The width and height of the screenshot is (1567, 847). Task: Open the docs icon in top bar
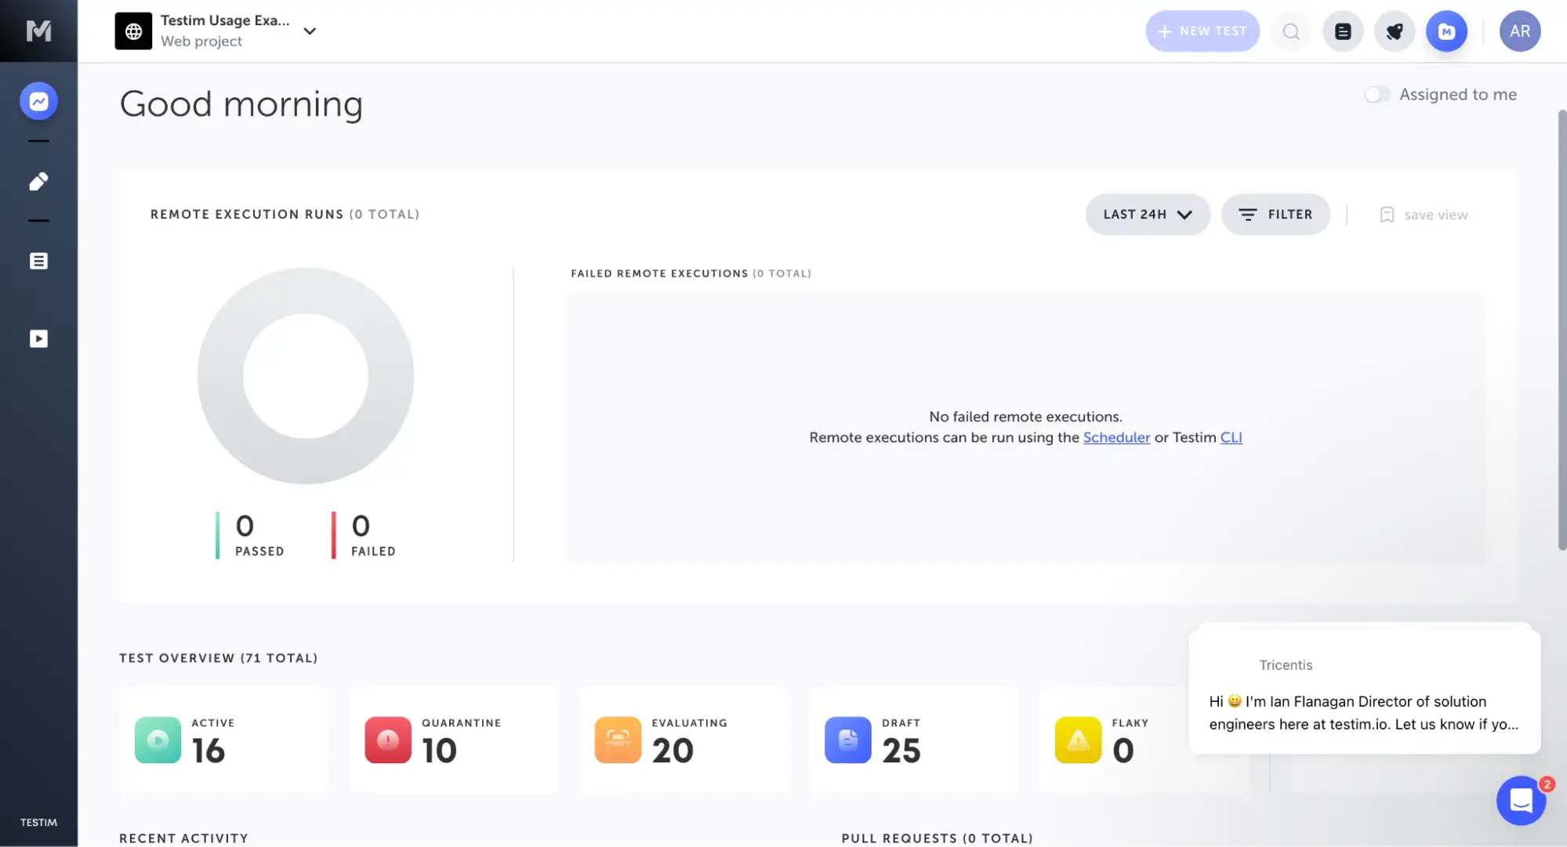pyautogui.click(x=1343, y=31)
